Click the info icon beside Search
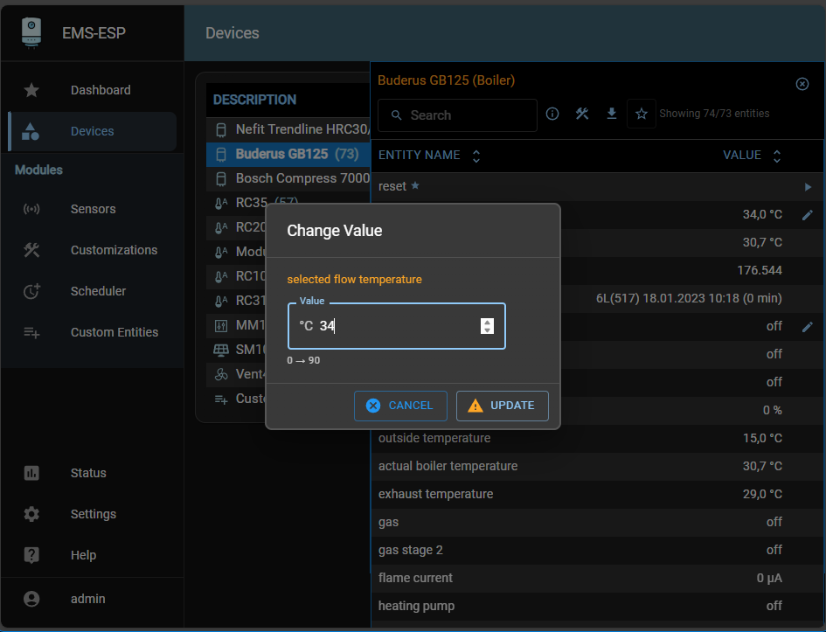This screenshot has height=632, width=826. point(552,115)
